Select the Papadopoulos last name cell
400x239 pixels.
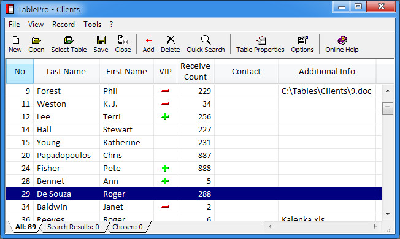(x=66, y=155)
